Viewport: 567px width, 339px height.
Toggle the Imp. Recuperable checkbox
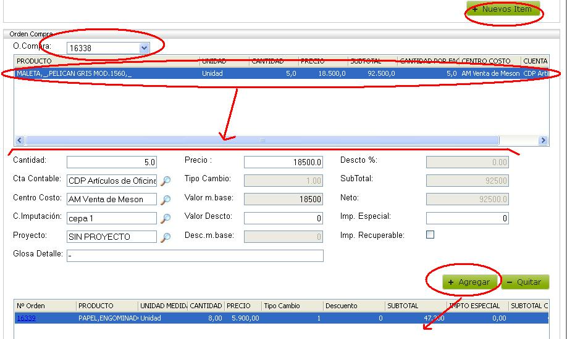point(430,235)
